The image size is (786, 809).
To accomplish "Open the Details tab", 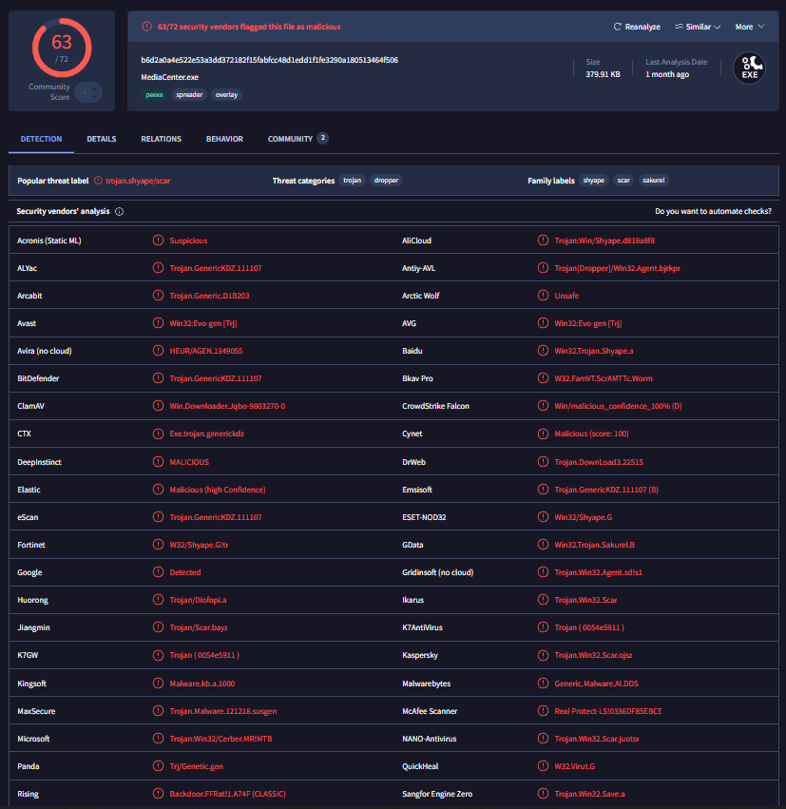I will [x=102, y=139].
